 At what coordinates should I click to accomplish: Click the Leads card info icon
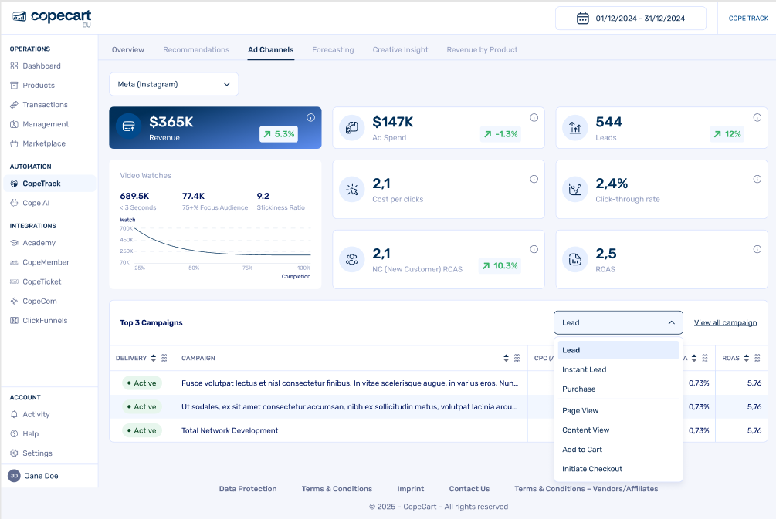(757, 118)
